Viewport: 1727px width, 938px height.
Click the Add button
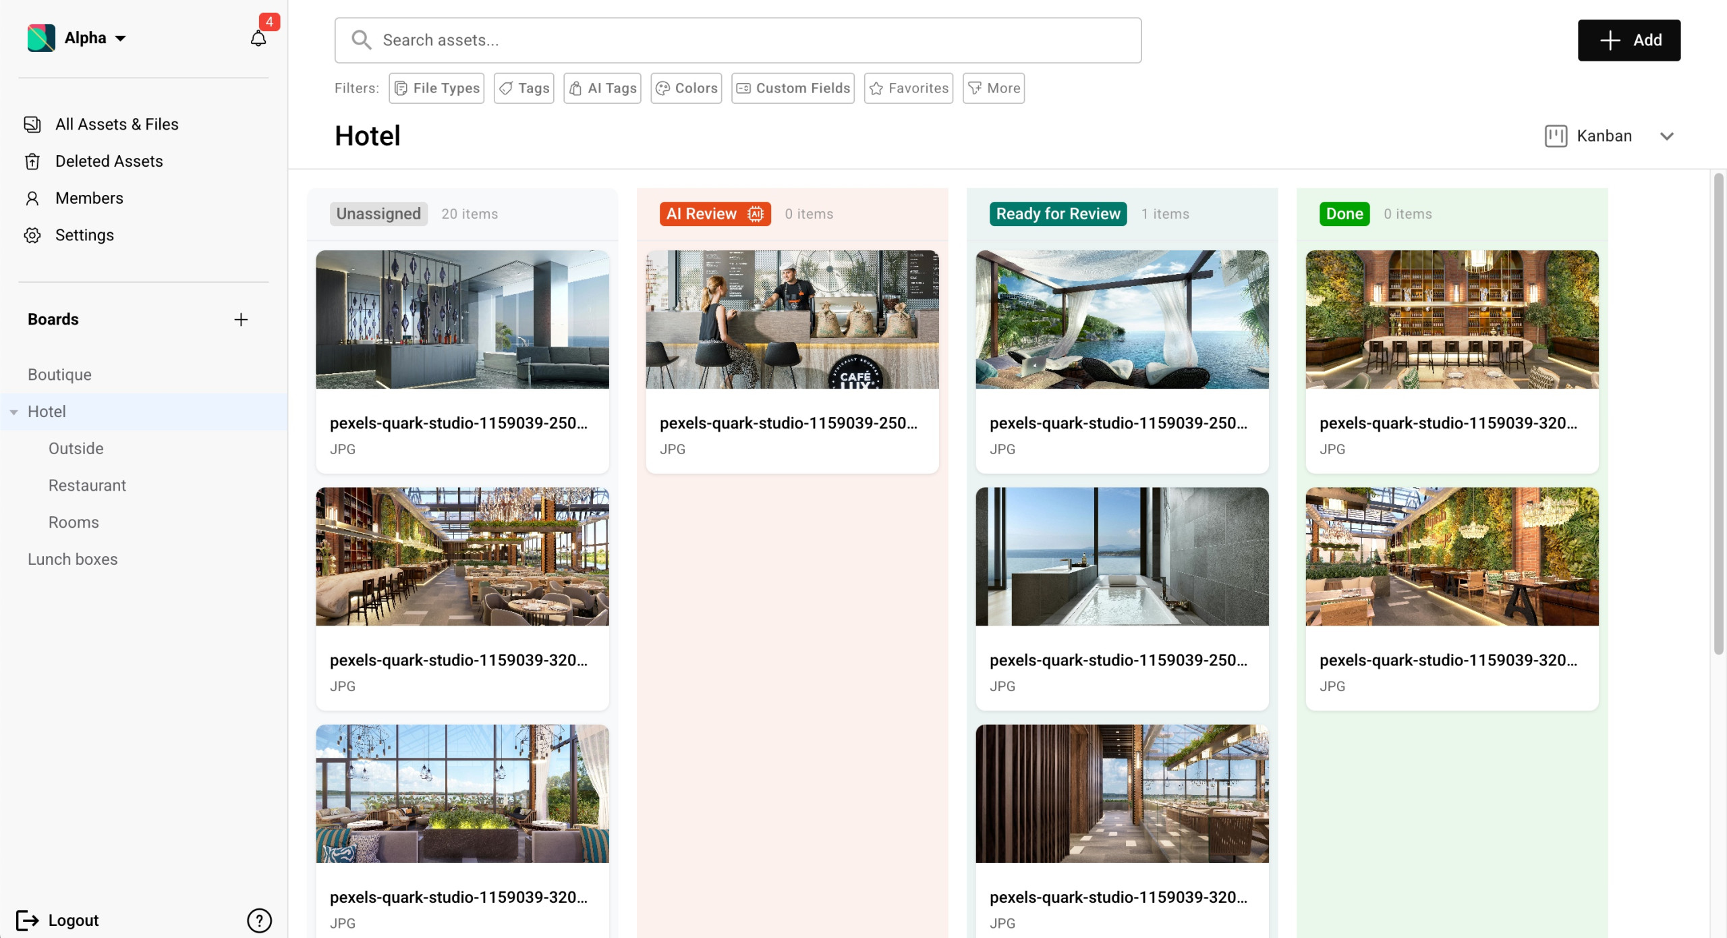(x=1629, y=40)
